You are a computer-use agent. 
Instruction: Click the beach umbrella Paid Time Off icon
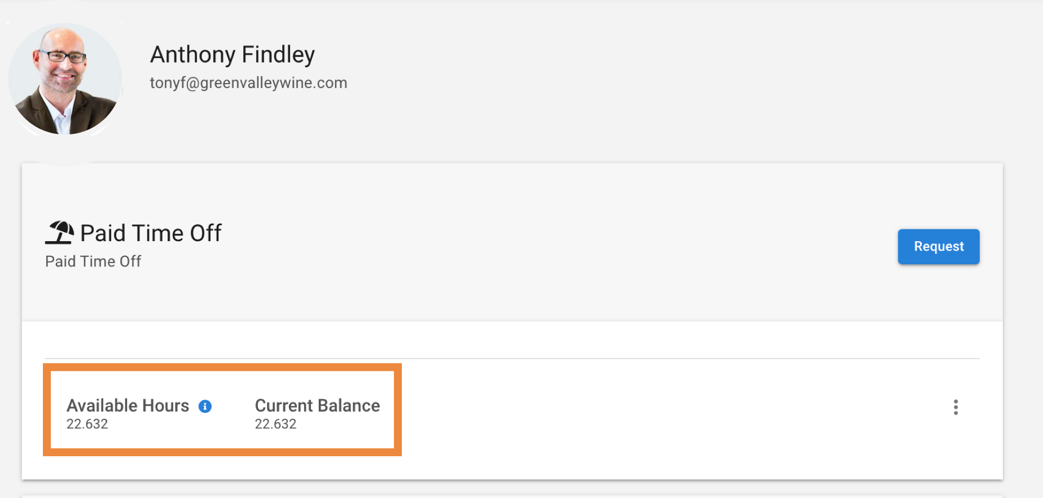tap(59, 233)
